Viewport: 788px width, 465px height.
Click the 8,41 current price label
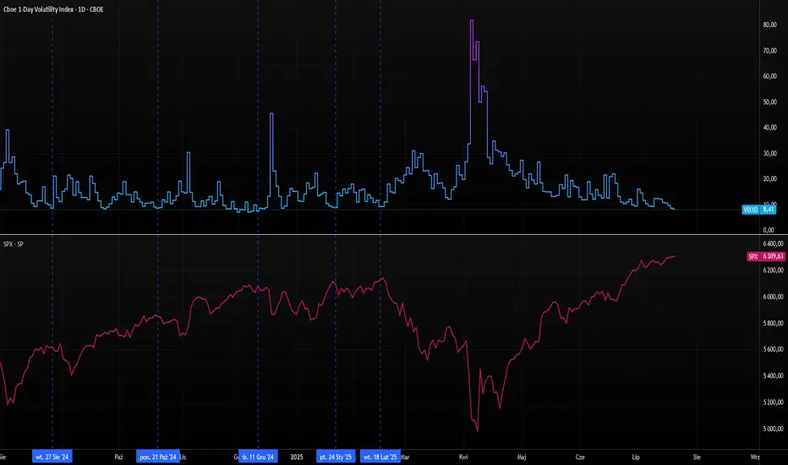pyautogui.click(x=769, y=210)
